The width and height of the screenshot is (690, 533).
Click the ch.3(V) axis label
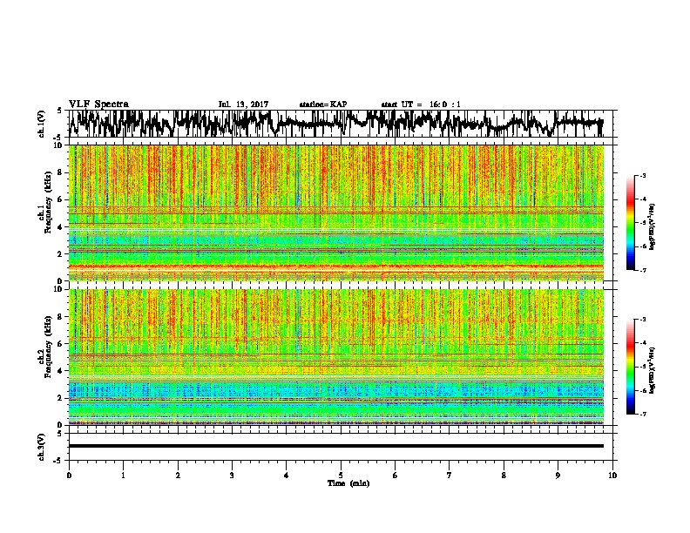(42, 447)
